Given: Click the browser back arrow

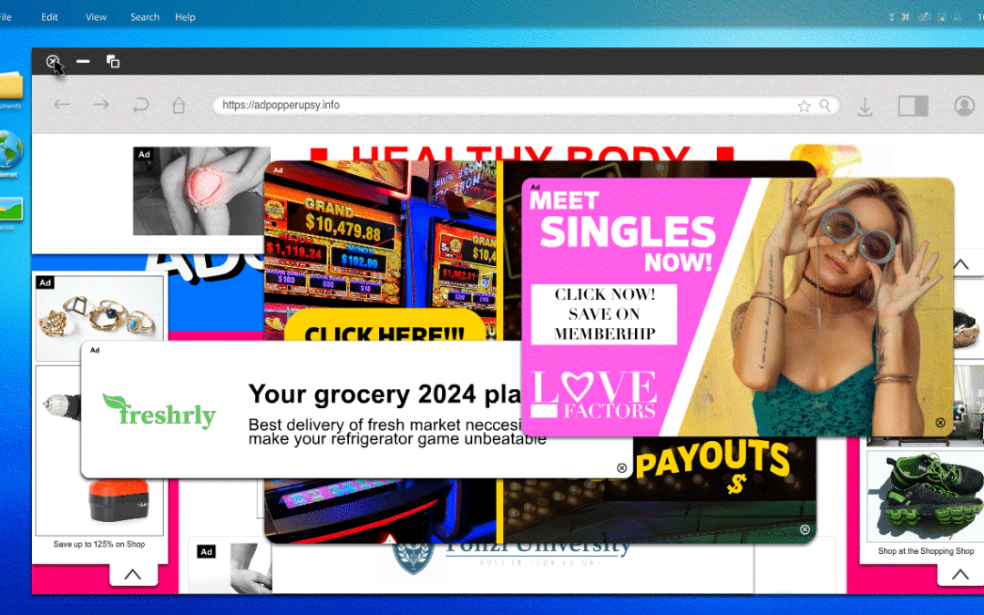Looking at the screenshot, I should pos(62,106).
